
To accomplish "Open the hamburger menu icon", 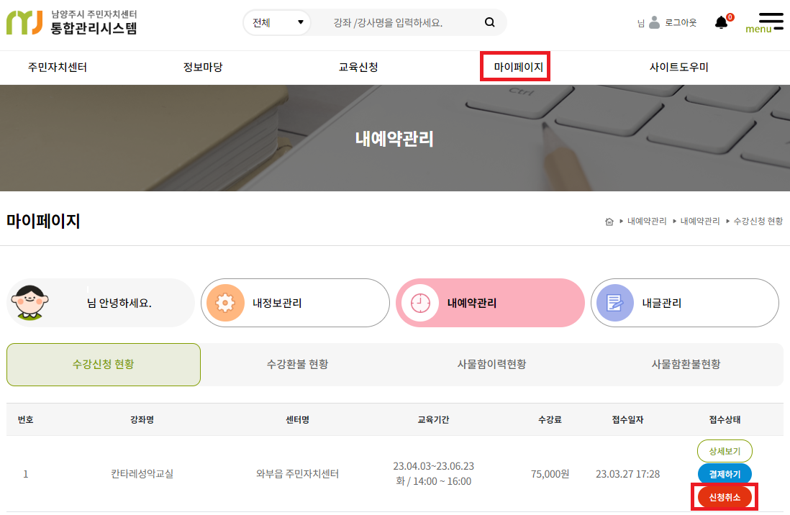I will pos(771,22).
